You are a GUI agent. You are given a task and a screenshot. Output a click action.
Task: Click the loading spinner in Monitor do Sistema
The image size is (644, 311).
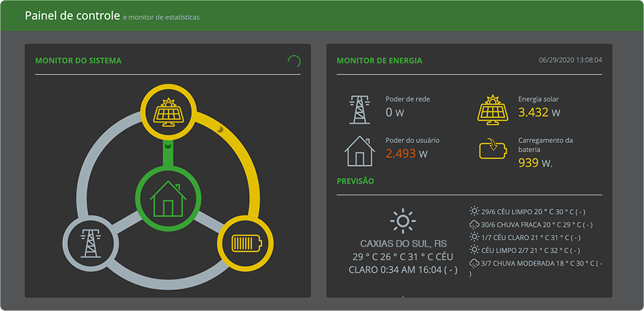pyautogui.click(x=294, y=61)
